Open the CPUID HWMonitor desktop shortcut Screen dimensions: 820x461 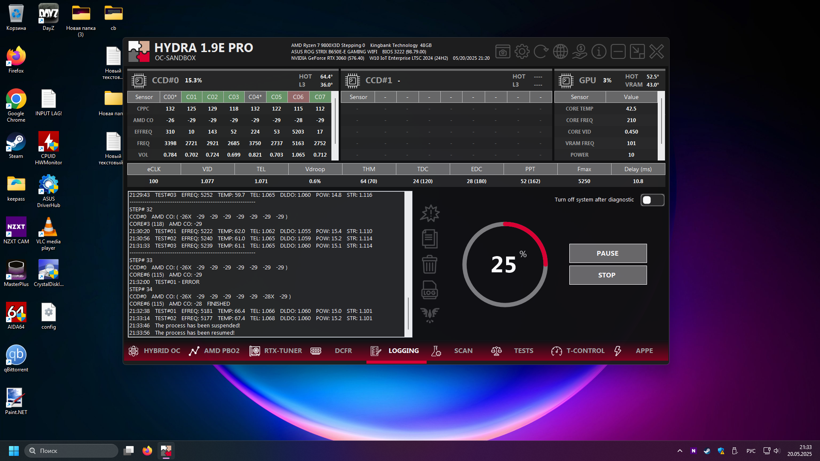48,149
